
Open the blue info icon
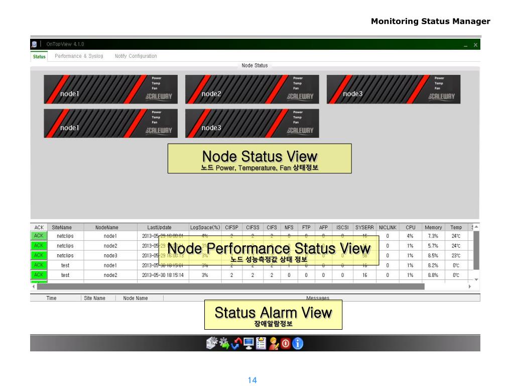(298, 344)
